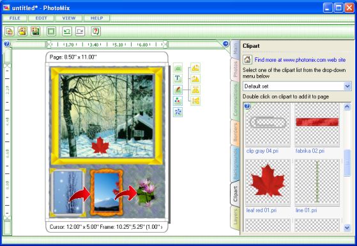
Task: Select the snowy tree photo in silver frame
Action: 68,192
